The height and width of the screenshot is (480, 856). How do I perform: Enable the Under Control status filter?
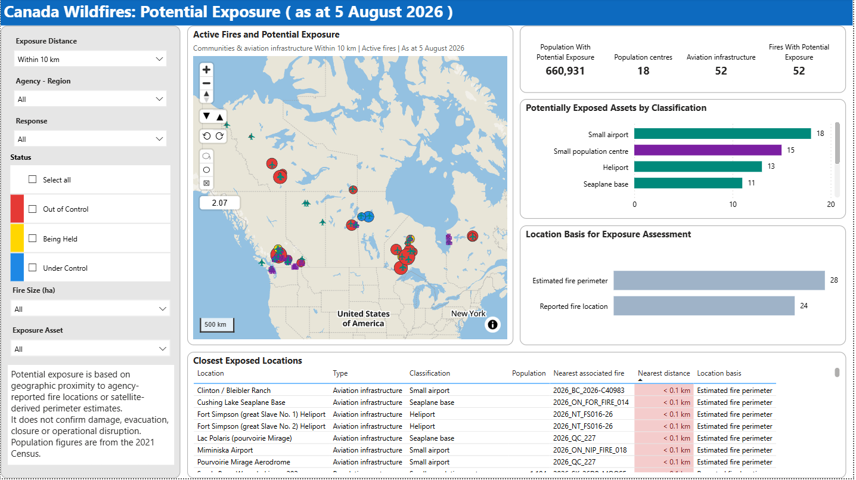33,268
